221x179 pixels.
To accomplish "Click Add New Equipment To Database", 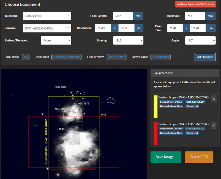I will tap(196, 4).
